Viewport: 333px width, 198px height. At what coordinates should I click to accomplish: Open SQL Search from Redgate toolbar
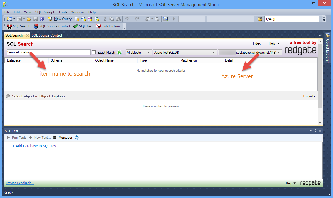click(x=19, y=26)
